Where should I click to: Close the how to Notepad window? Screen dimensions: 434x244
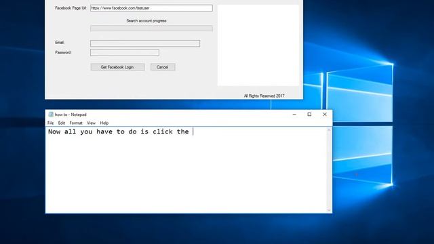pos(325,115)
